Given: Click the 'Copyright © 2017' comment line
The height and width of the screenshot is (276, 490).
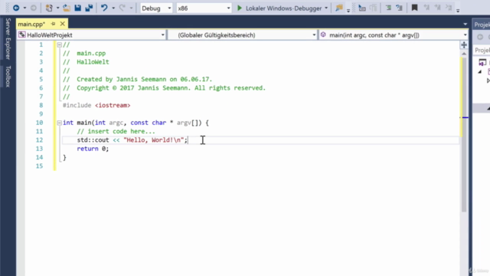Looking at the screenshot, I should point(164,88).
